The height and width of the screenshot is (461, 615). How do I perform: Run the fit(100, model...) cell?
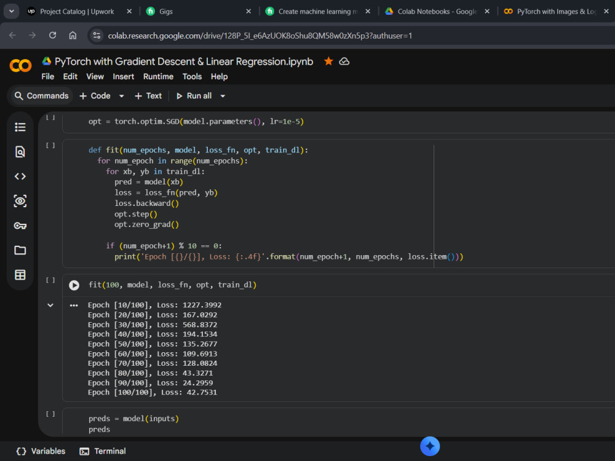click(x=74, y=285)
